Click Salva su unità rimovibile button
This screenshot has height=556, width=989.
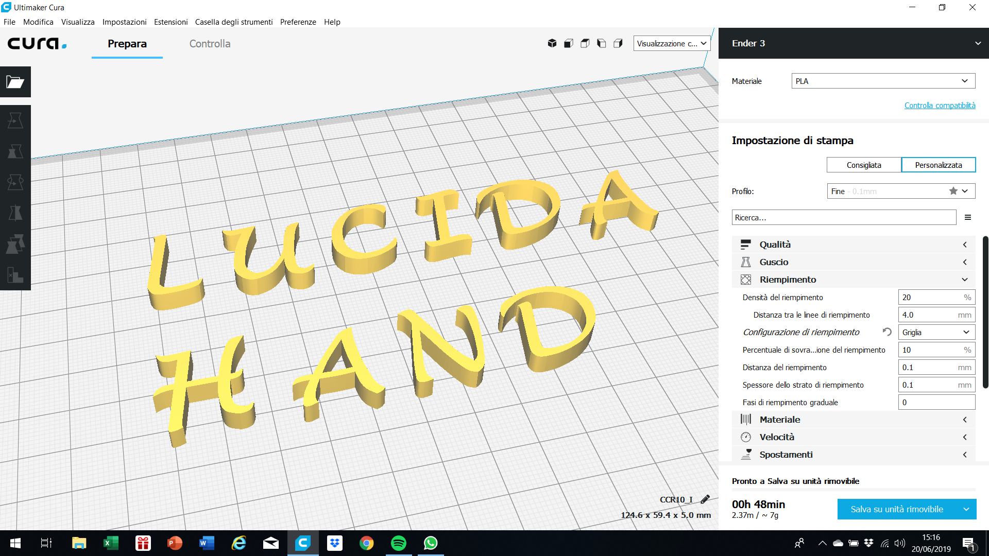[897, 509]
